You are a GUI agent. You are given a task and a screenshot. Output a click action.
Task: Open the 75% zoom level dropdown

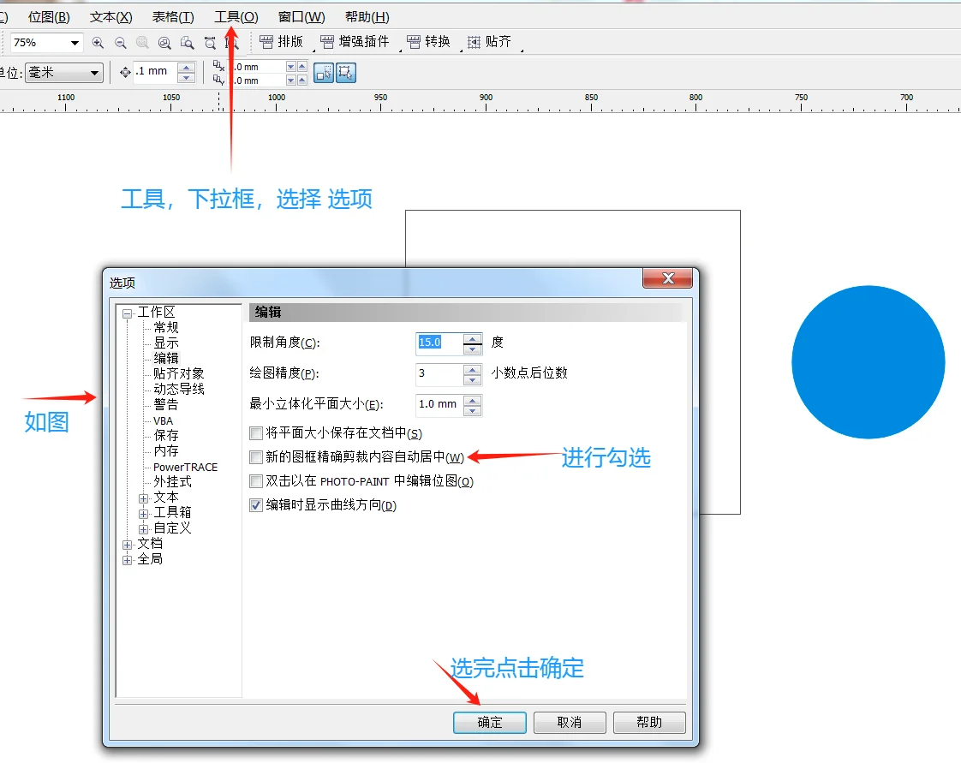click(x=75, y=42)
